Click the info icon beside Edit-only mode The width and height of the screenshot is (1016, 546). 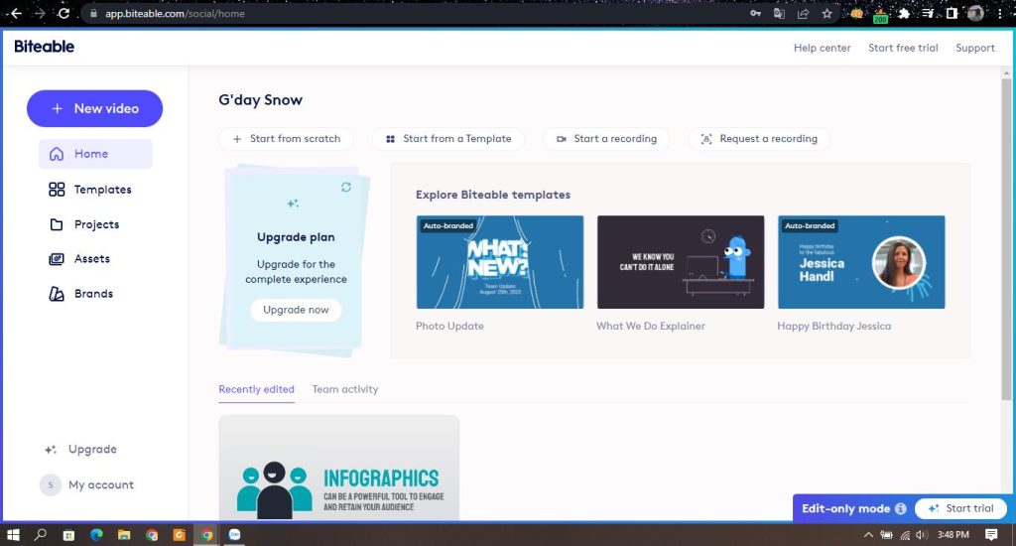[x=900, y=508]
